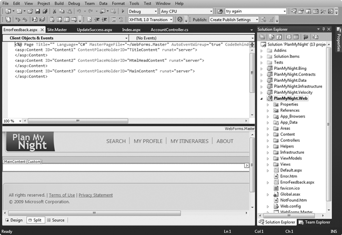Open the 'try again' find combo box
The image size is (342, 235).
(x=285, y=12)
